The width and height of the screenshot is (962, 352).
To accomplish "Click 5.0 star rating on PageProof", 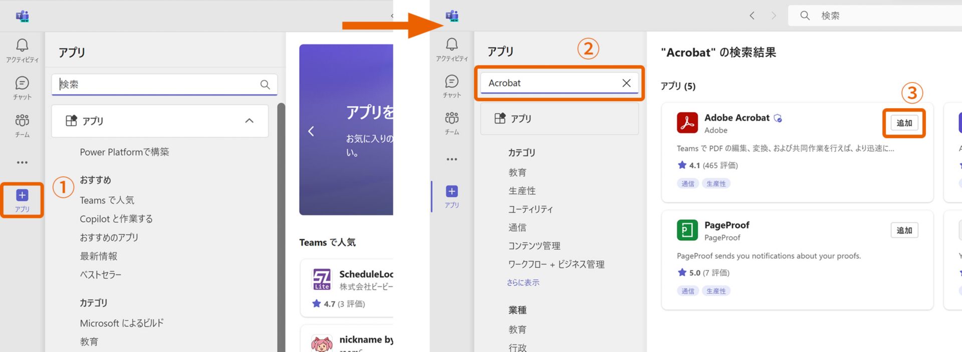I will [703, 272].
